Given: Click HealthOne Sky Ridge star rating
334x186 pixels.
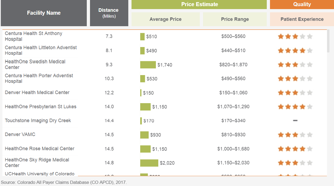Looking at the screenshot, I should (295, 163).
